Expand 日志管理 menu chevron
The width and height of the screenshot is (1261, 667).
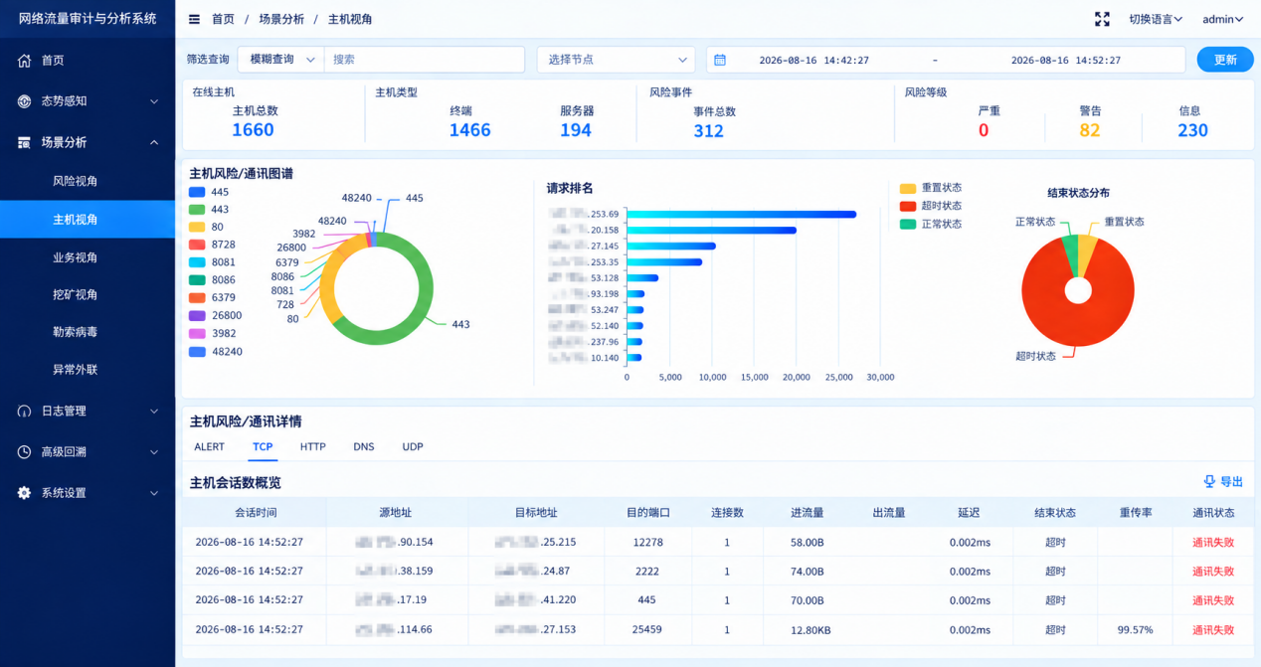(154, 411)
